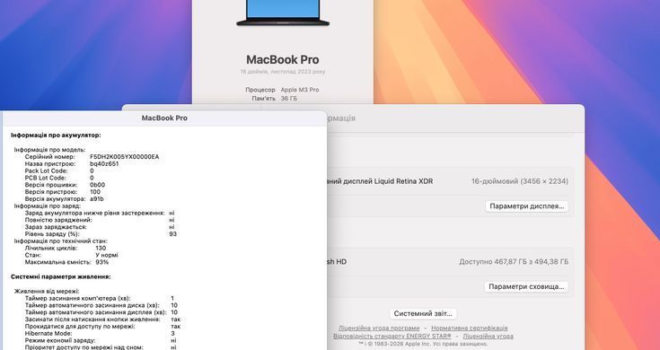Screen dimensions: 660x350
Task: Select the Рівень заряду (%) row
Action: point(101,234)
